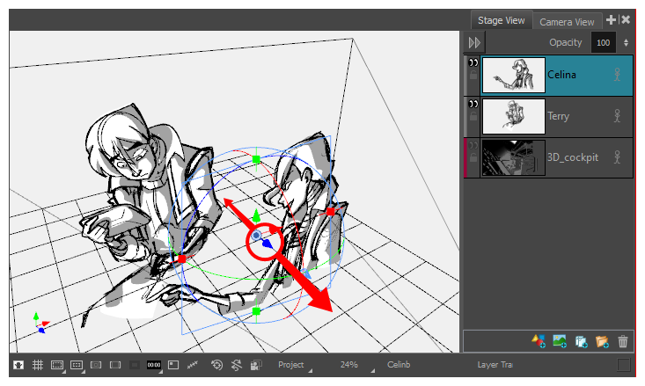This screenshot has width=645, height=386.
Task: Click the Opacity stepper arrows
Action: point(626,42)
